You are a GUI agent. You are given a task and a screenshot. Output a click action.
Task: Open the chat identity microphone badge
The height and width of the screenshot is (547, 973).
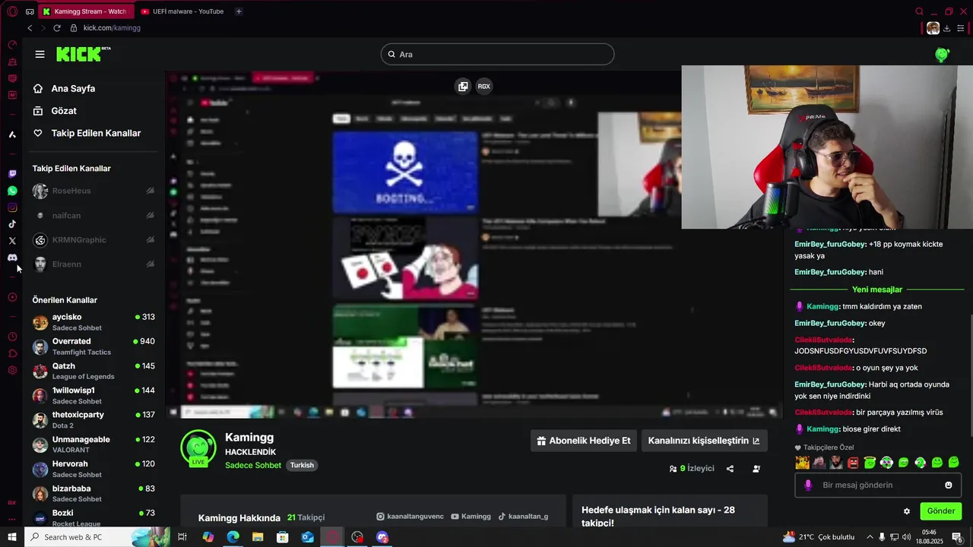(x=807, y=485)
